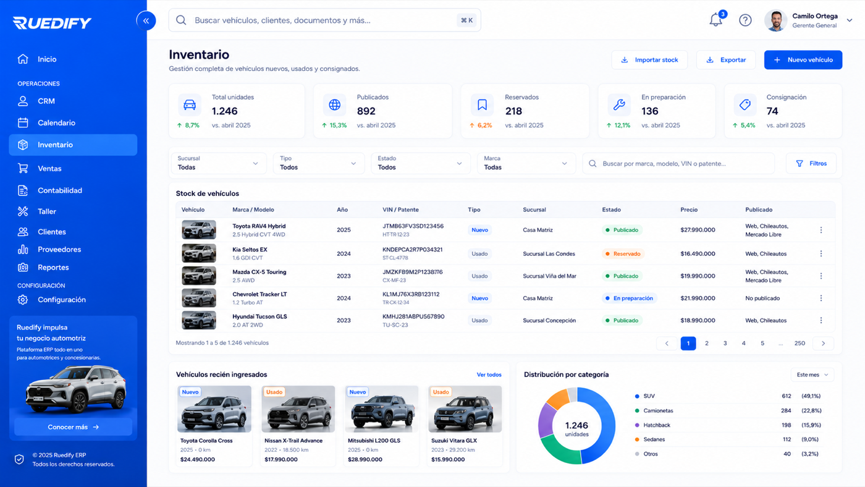Viewport: 865px width, 487px height.
Task: Click the Ruedify logo
Action: click(x=52, y=23)
